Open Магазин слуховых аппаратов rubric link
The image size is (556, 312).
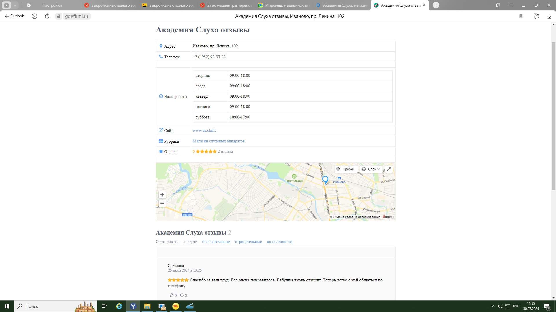pos(218,141)
